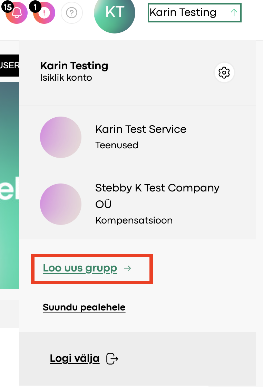The image size is (263, 387).
Task: Open the help question mark icon
Action: point(71,12)
